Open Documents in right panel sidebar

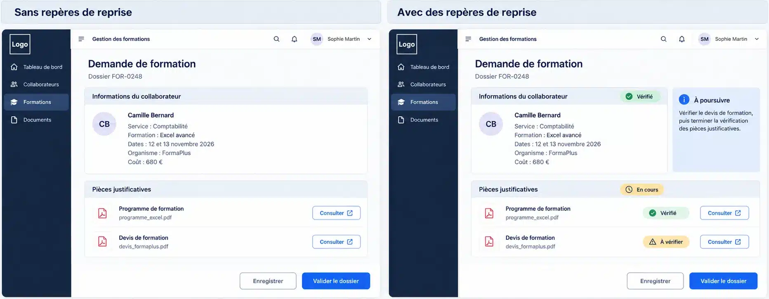pyautogui.click(x=423, y=120)
